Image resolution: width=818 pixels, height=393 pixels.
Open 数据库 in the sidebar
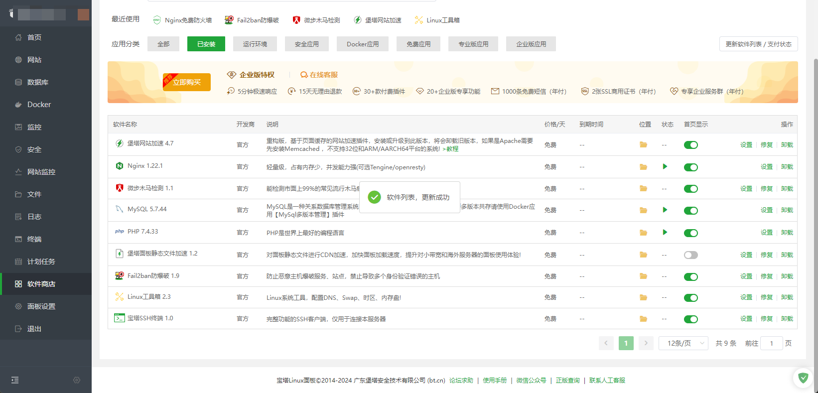pos(46,82)
